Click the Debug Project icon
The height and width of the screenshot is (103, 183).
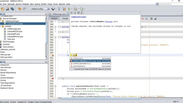click(75, 9)
